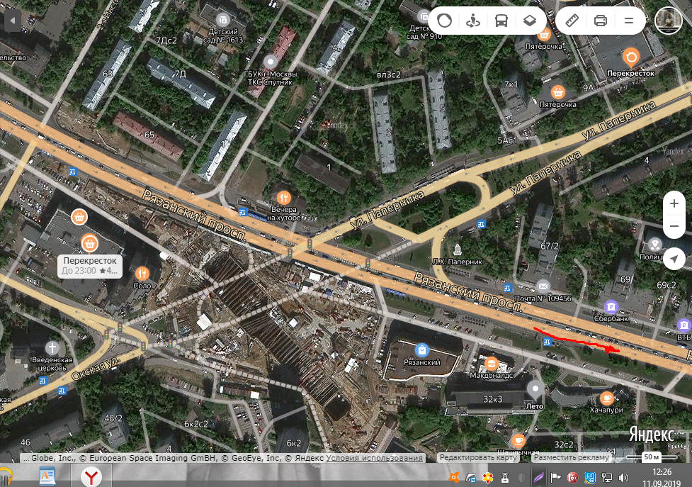Activate the ruler distance tool
692x487 pixels.
[x=572, y=21]
